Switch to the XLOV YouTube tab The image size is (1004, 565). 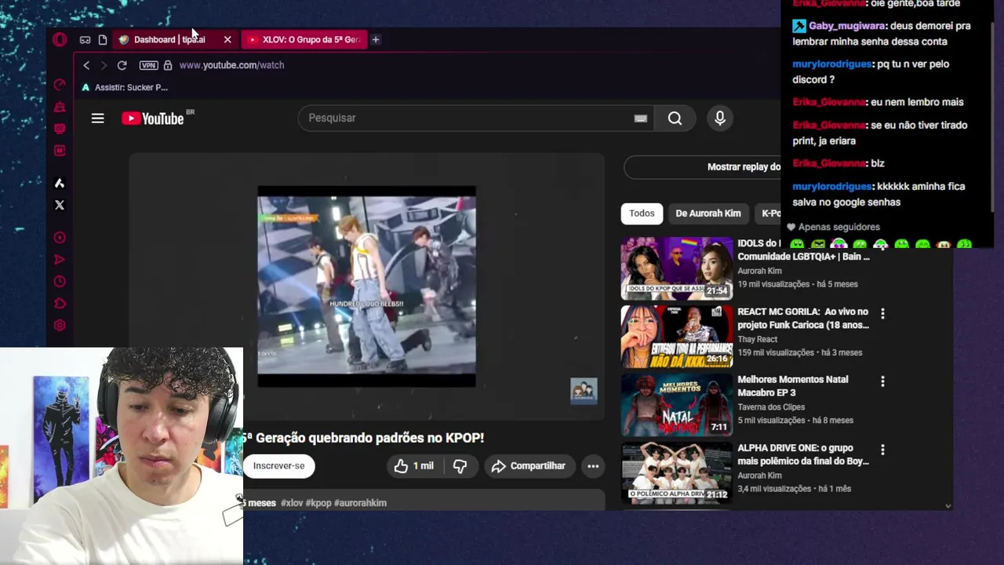(304, 39)
